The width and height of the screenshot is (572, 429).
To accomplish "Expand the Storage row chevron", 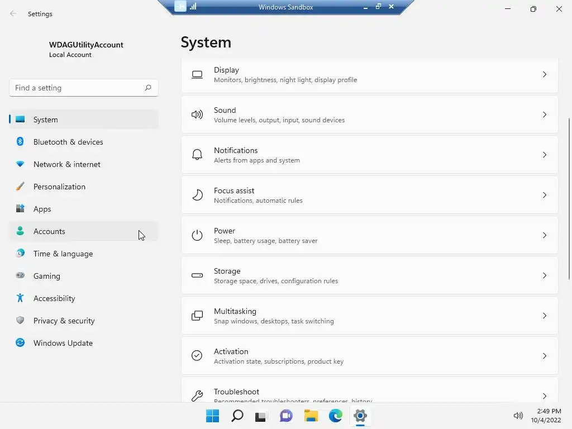I will (x=544, y=275).
